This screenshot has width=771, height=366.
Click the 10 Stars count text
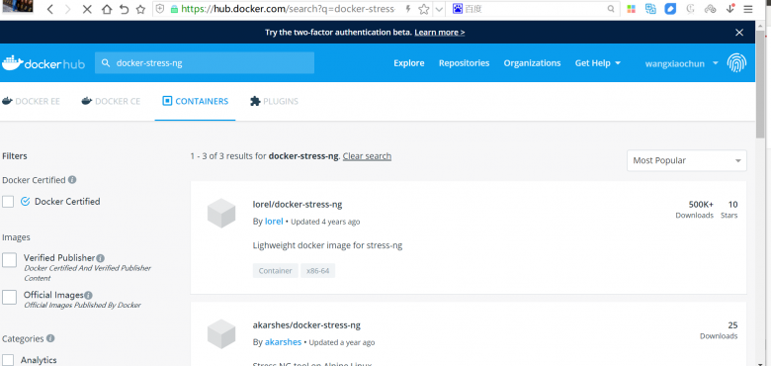pyautogui.click(x=729, y=210)
